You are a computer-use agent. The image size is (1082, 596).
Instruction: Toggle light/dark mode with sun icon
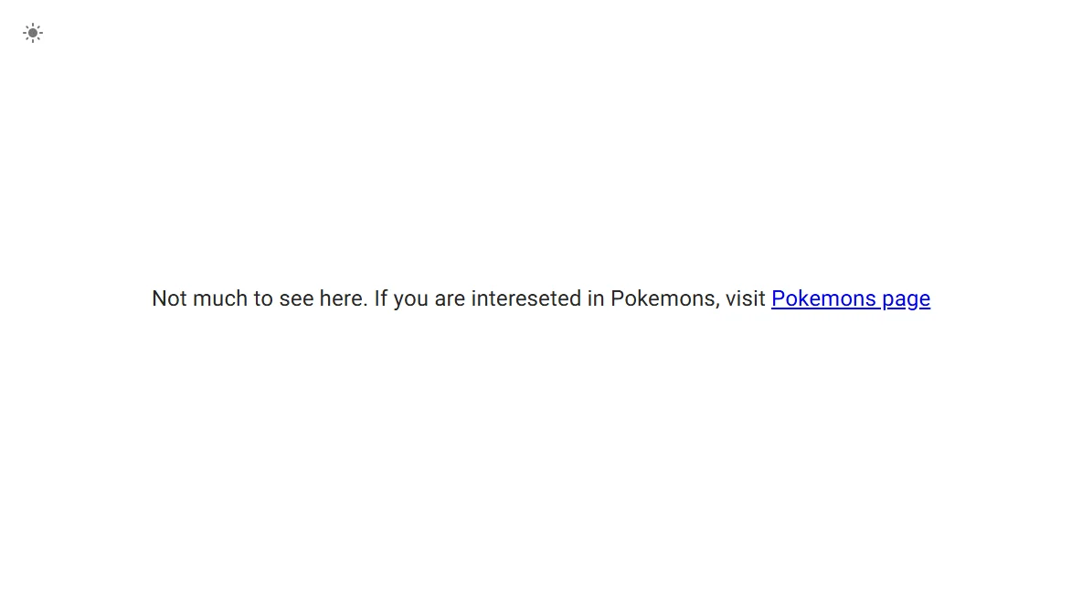(x=32, y=33)
